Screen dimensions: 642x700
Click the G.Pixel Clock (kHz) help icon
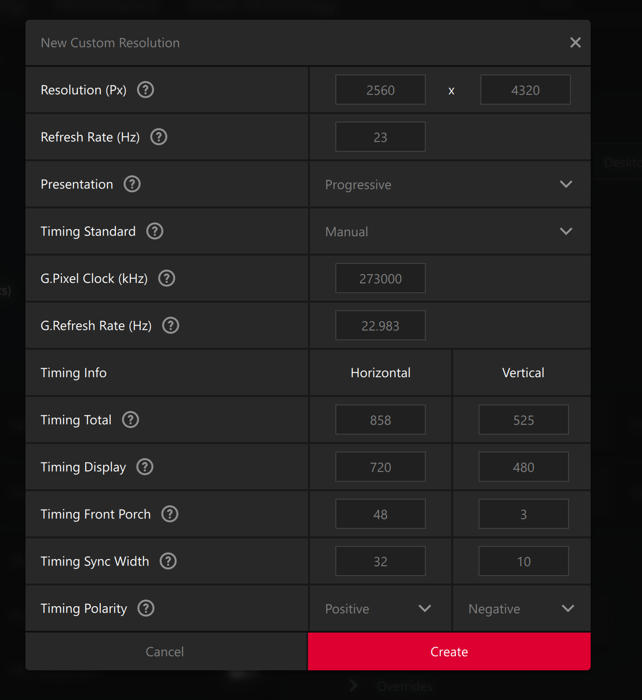(167, 278)
